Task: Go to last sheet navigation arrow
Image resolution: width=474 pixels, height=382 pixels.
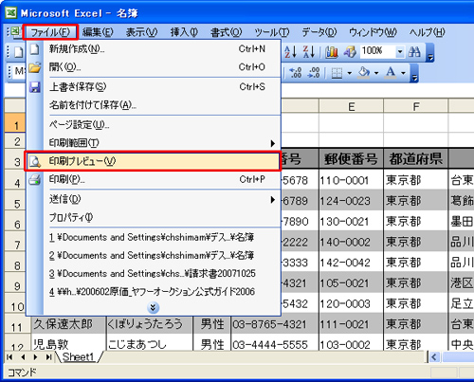Action: 48,357
